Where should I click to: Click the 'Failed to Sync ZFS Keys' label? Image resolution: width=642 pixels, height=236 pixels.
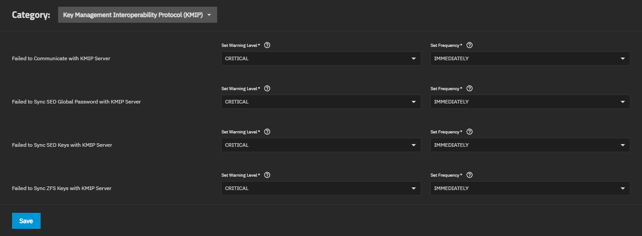(x=62, y=188)
